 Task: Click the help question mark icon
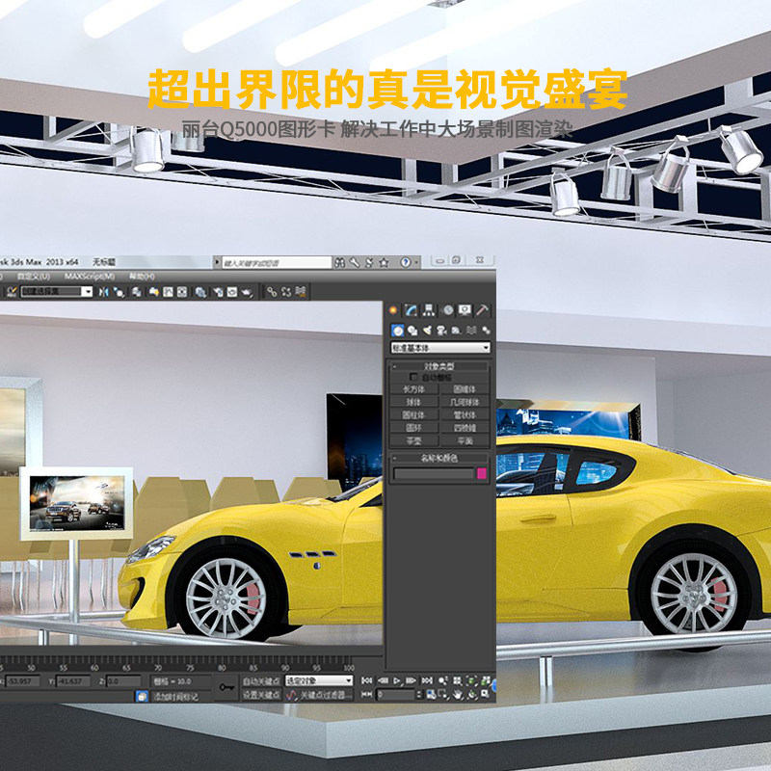pos(405,262)
